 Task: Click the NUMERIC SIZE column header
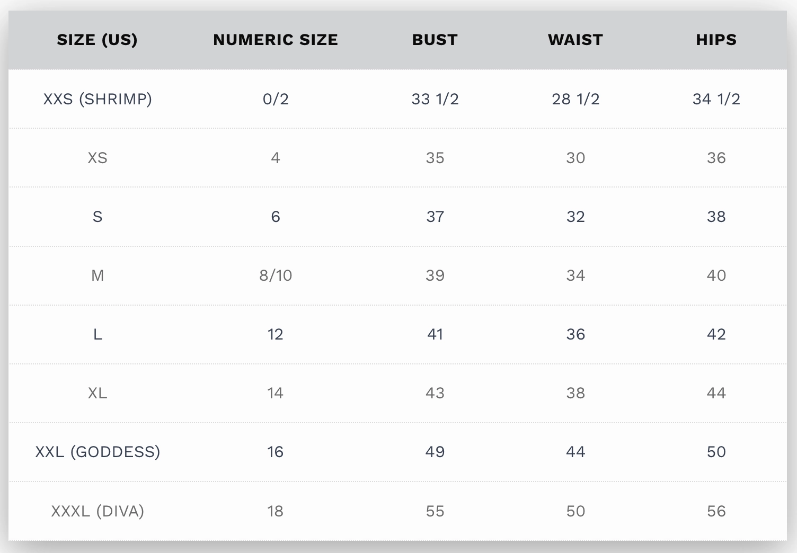(x=276, y=40)
